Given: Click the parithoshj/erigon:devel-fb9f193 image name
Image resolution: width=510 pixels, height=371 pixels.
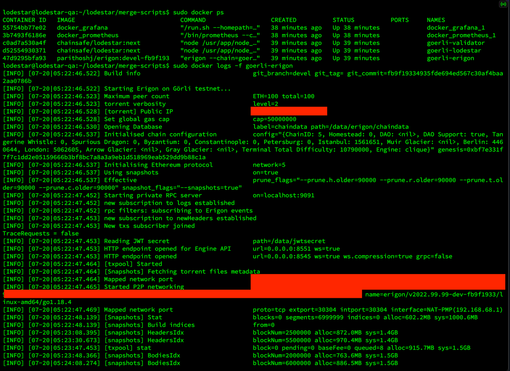Looking at the screenshot, I should pos(113,58).
